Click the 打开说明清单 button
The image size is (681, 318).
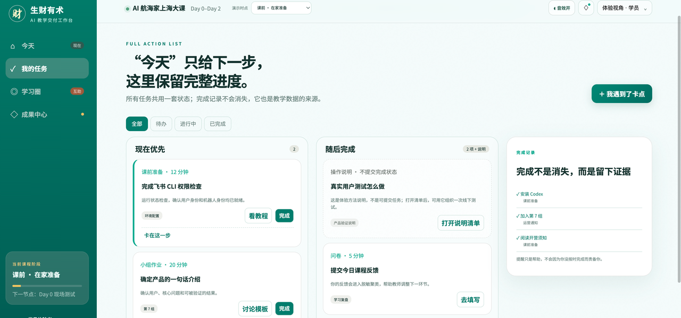tap(461, 222)
